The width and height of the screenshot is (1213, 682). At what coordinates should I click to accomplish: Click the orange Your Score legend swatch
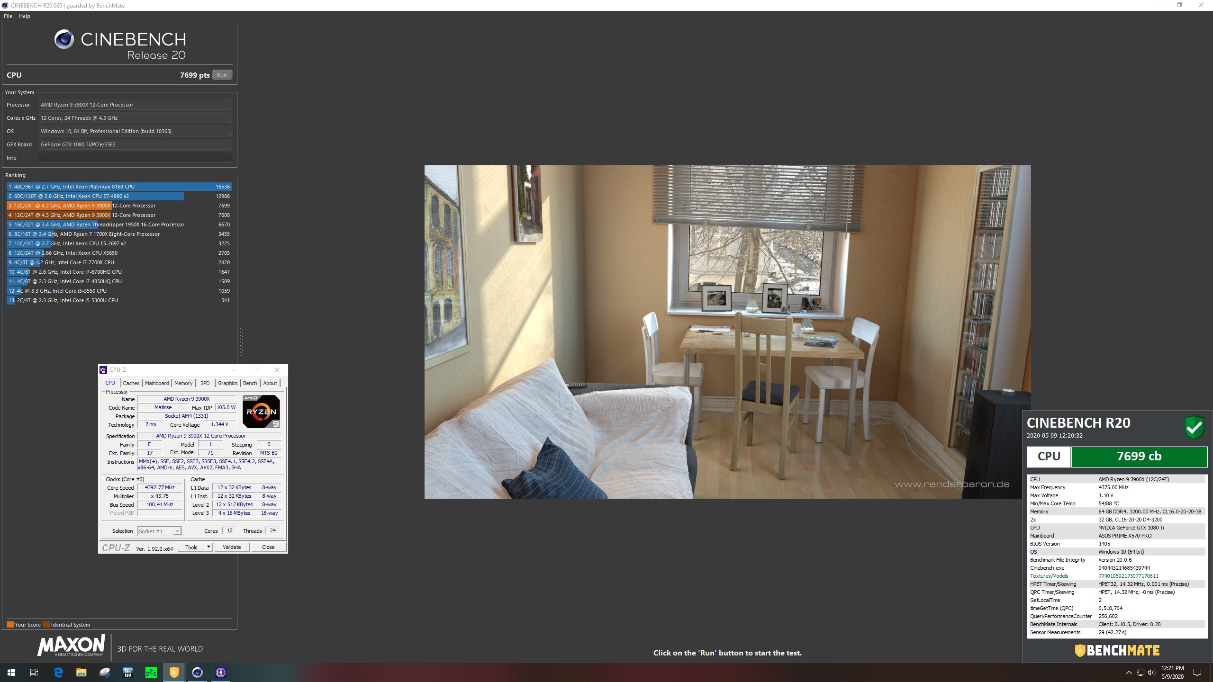click(x=10, y=624)
